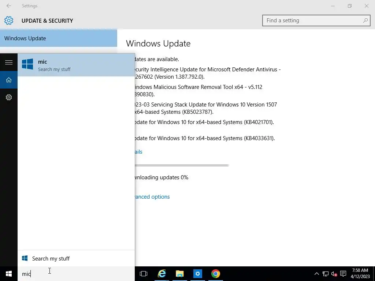The height and width of the screenshot is (281, 375).
Task: Launch Internet Explorer from the taskbar
Action: (161, 274)
